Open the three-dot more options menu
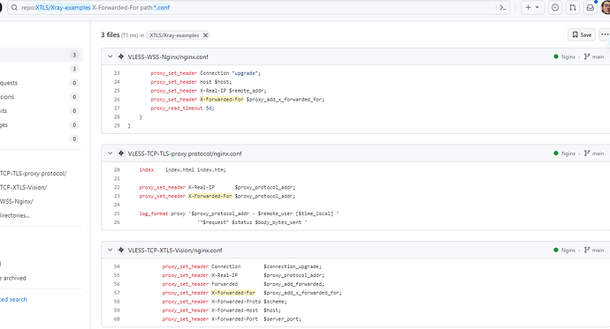The height and width of the screenshot is (329, 610). tap(605, 35)
